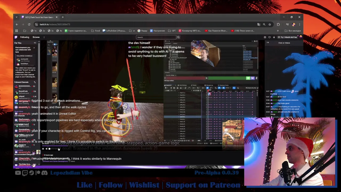Image resolution: width=341 pixels, height=192 pixels.
Task: Click the Twitch search field
Action: (x=156, y=37)
